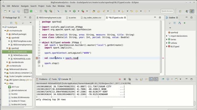Image resolution: width=197 pixels, height=110 pixels.
Task: Toggle the fold marker on line 3 imports
Action: coord(41,27)
